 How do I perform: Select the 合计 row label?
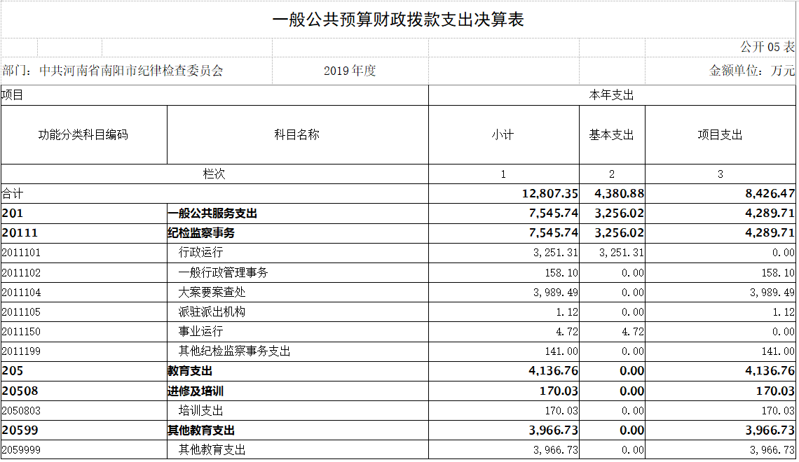214,193
